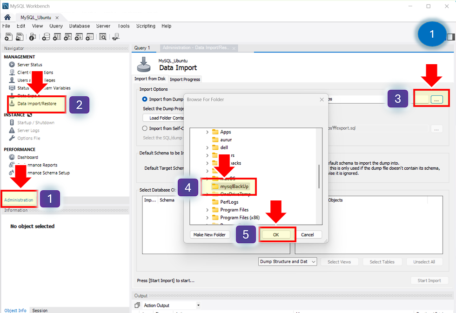
Task: Toggle the secondary sidebar panel icon
Action: (451, 37)
